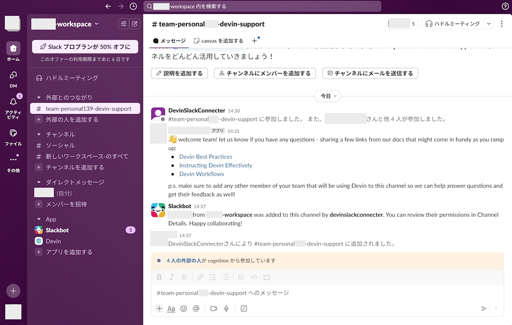Insert blockquote in composer
Image resolution: width=512 pixels, height=325 pixels.
(241, 277)
